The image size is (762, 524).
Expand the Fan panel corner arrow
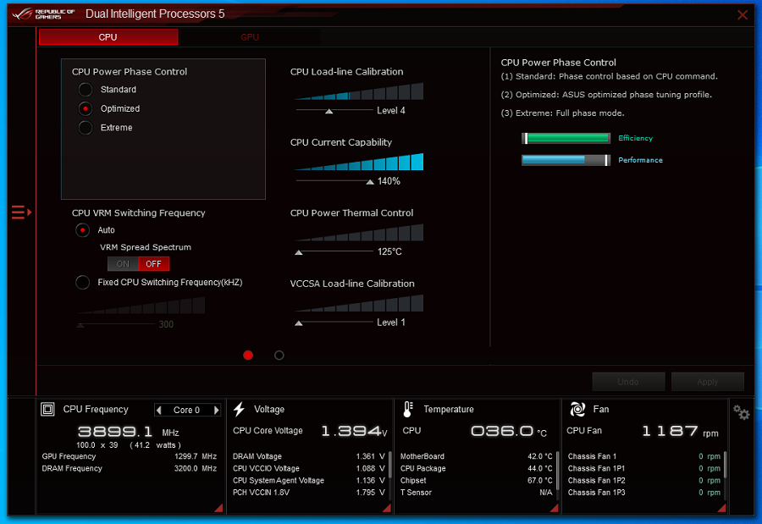[x=721, y=508]
